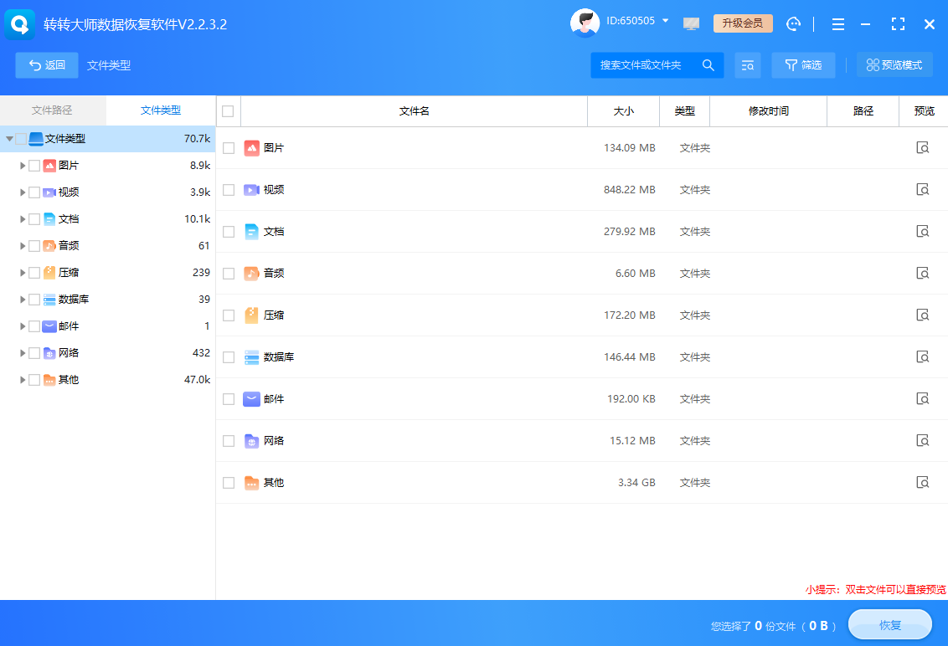Open the user avatar profile
This screenshot has height=646, width=948.
pyautogui.click(x=585, y=23)
